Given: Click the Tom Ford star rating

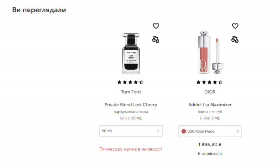Looking at the screenshot, I should tap(130, 82).
